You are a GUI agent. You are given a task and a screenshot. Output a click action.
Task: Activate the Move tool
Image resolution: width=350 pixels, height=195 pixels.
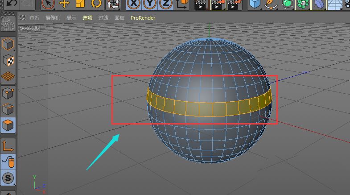(x=64, y=4)
